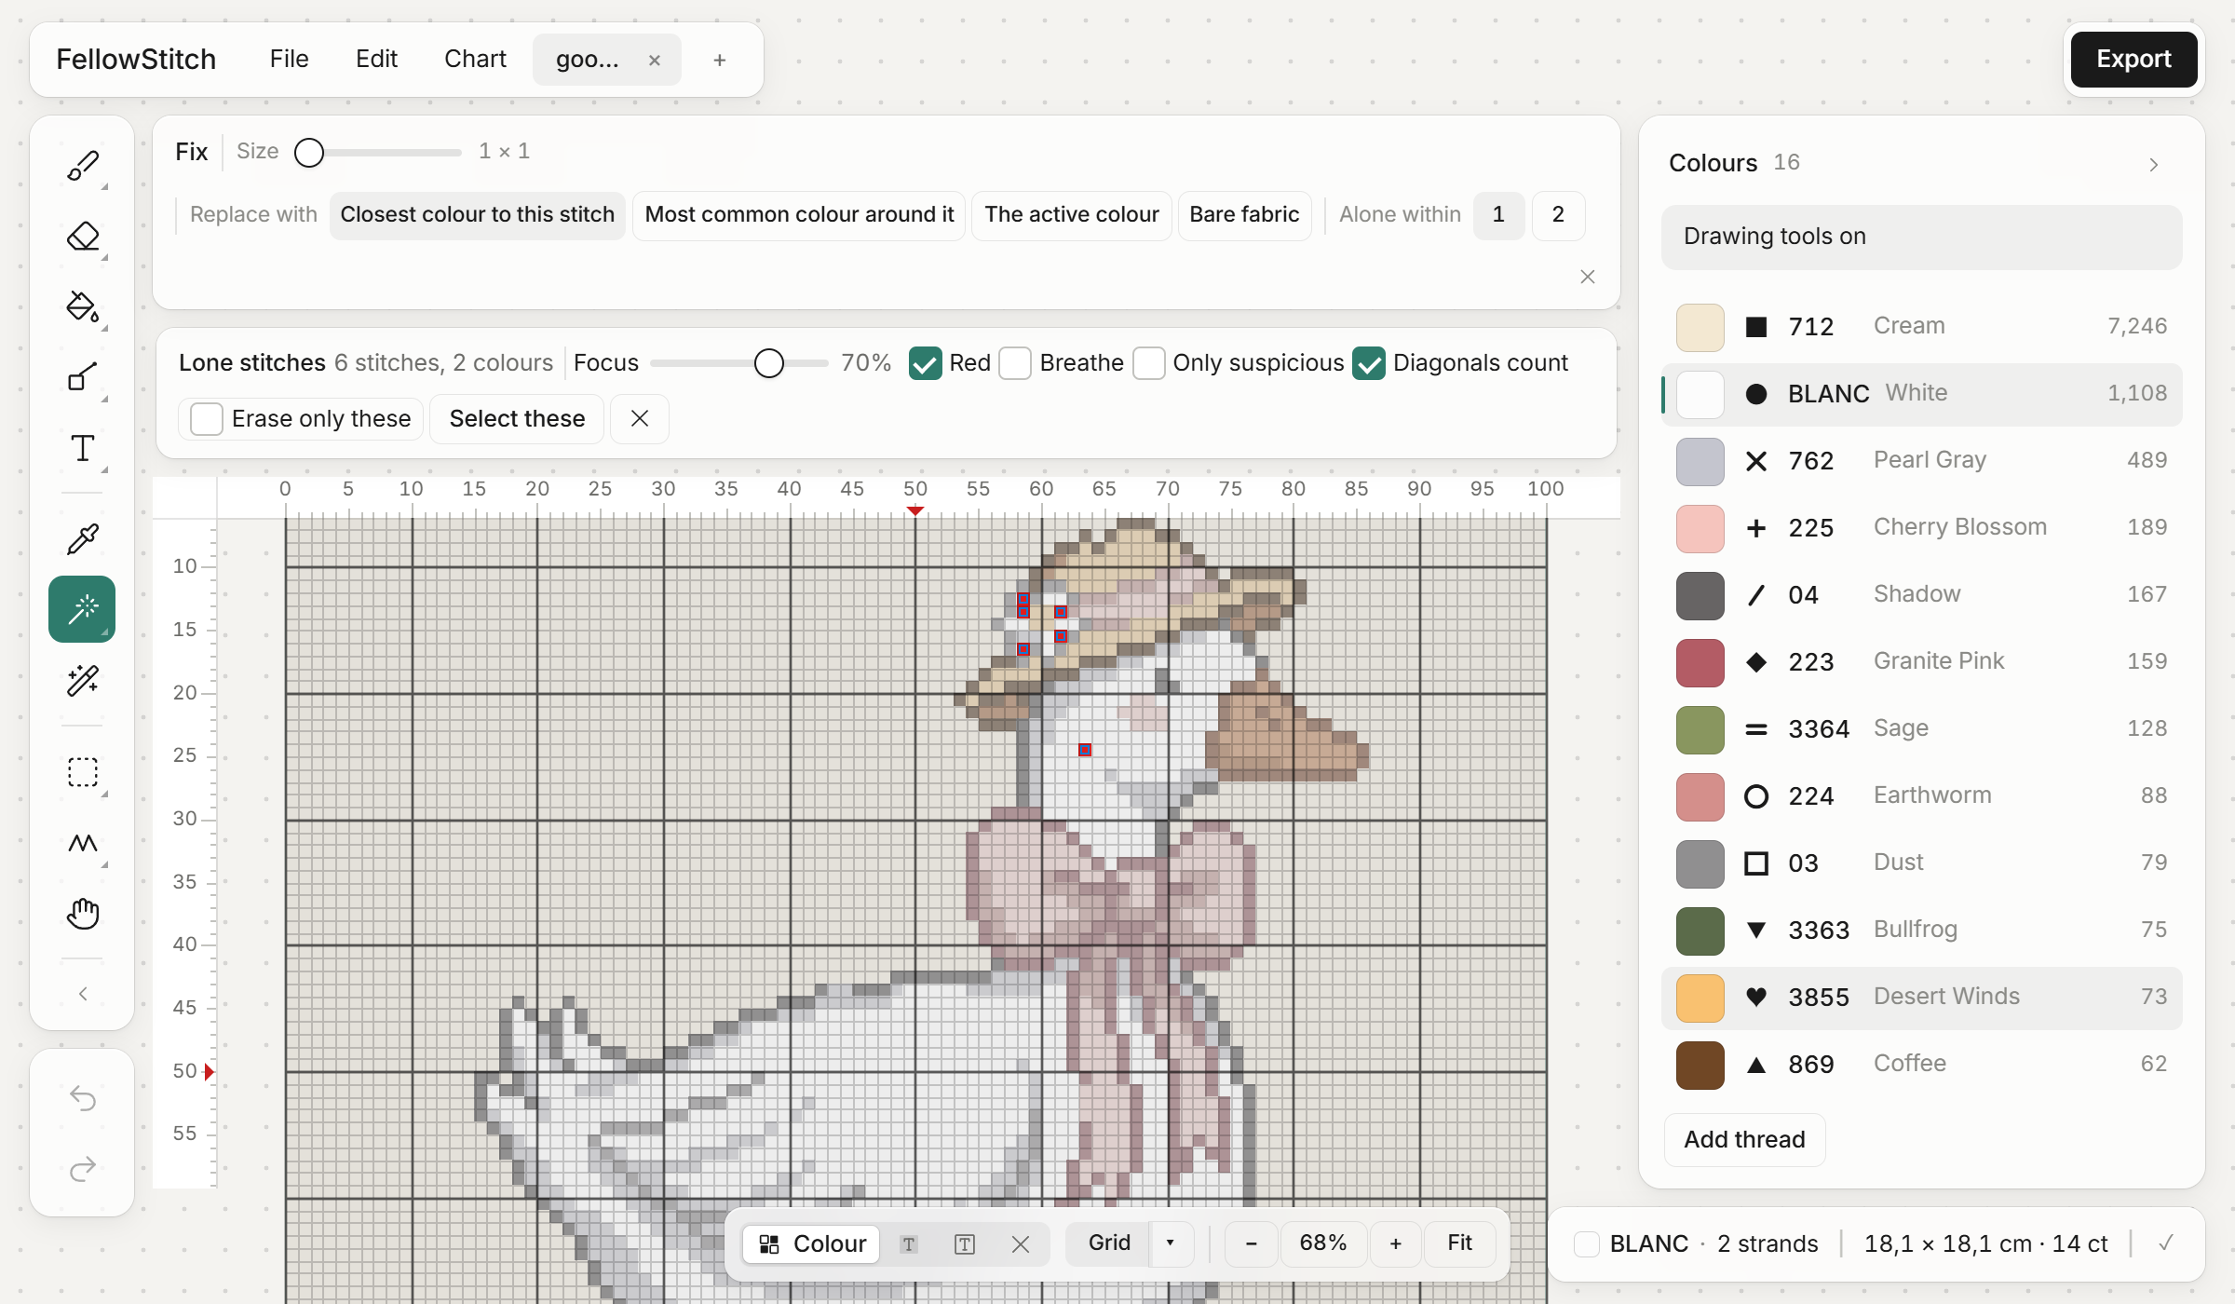2235x1304 pixels.
Task: Open the Grid dropdown arrow
Action: click(1171, 1243)
